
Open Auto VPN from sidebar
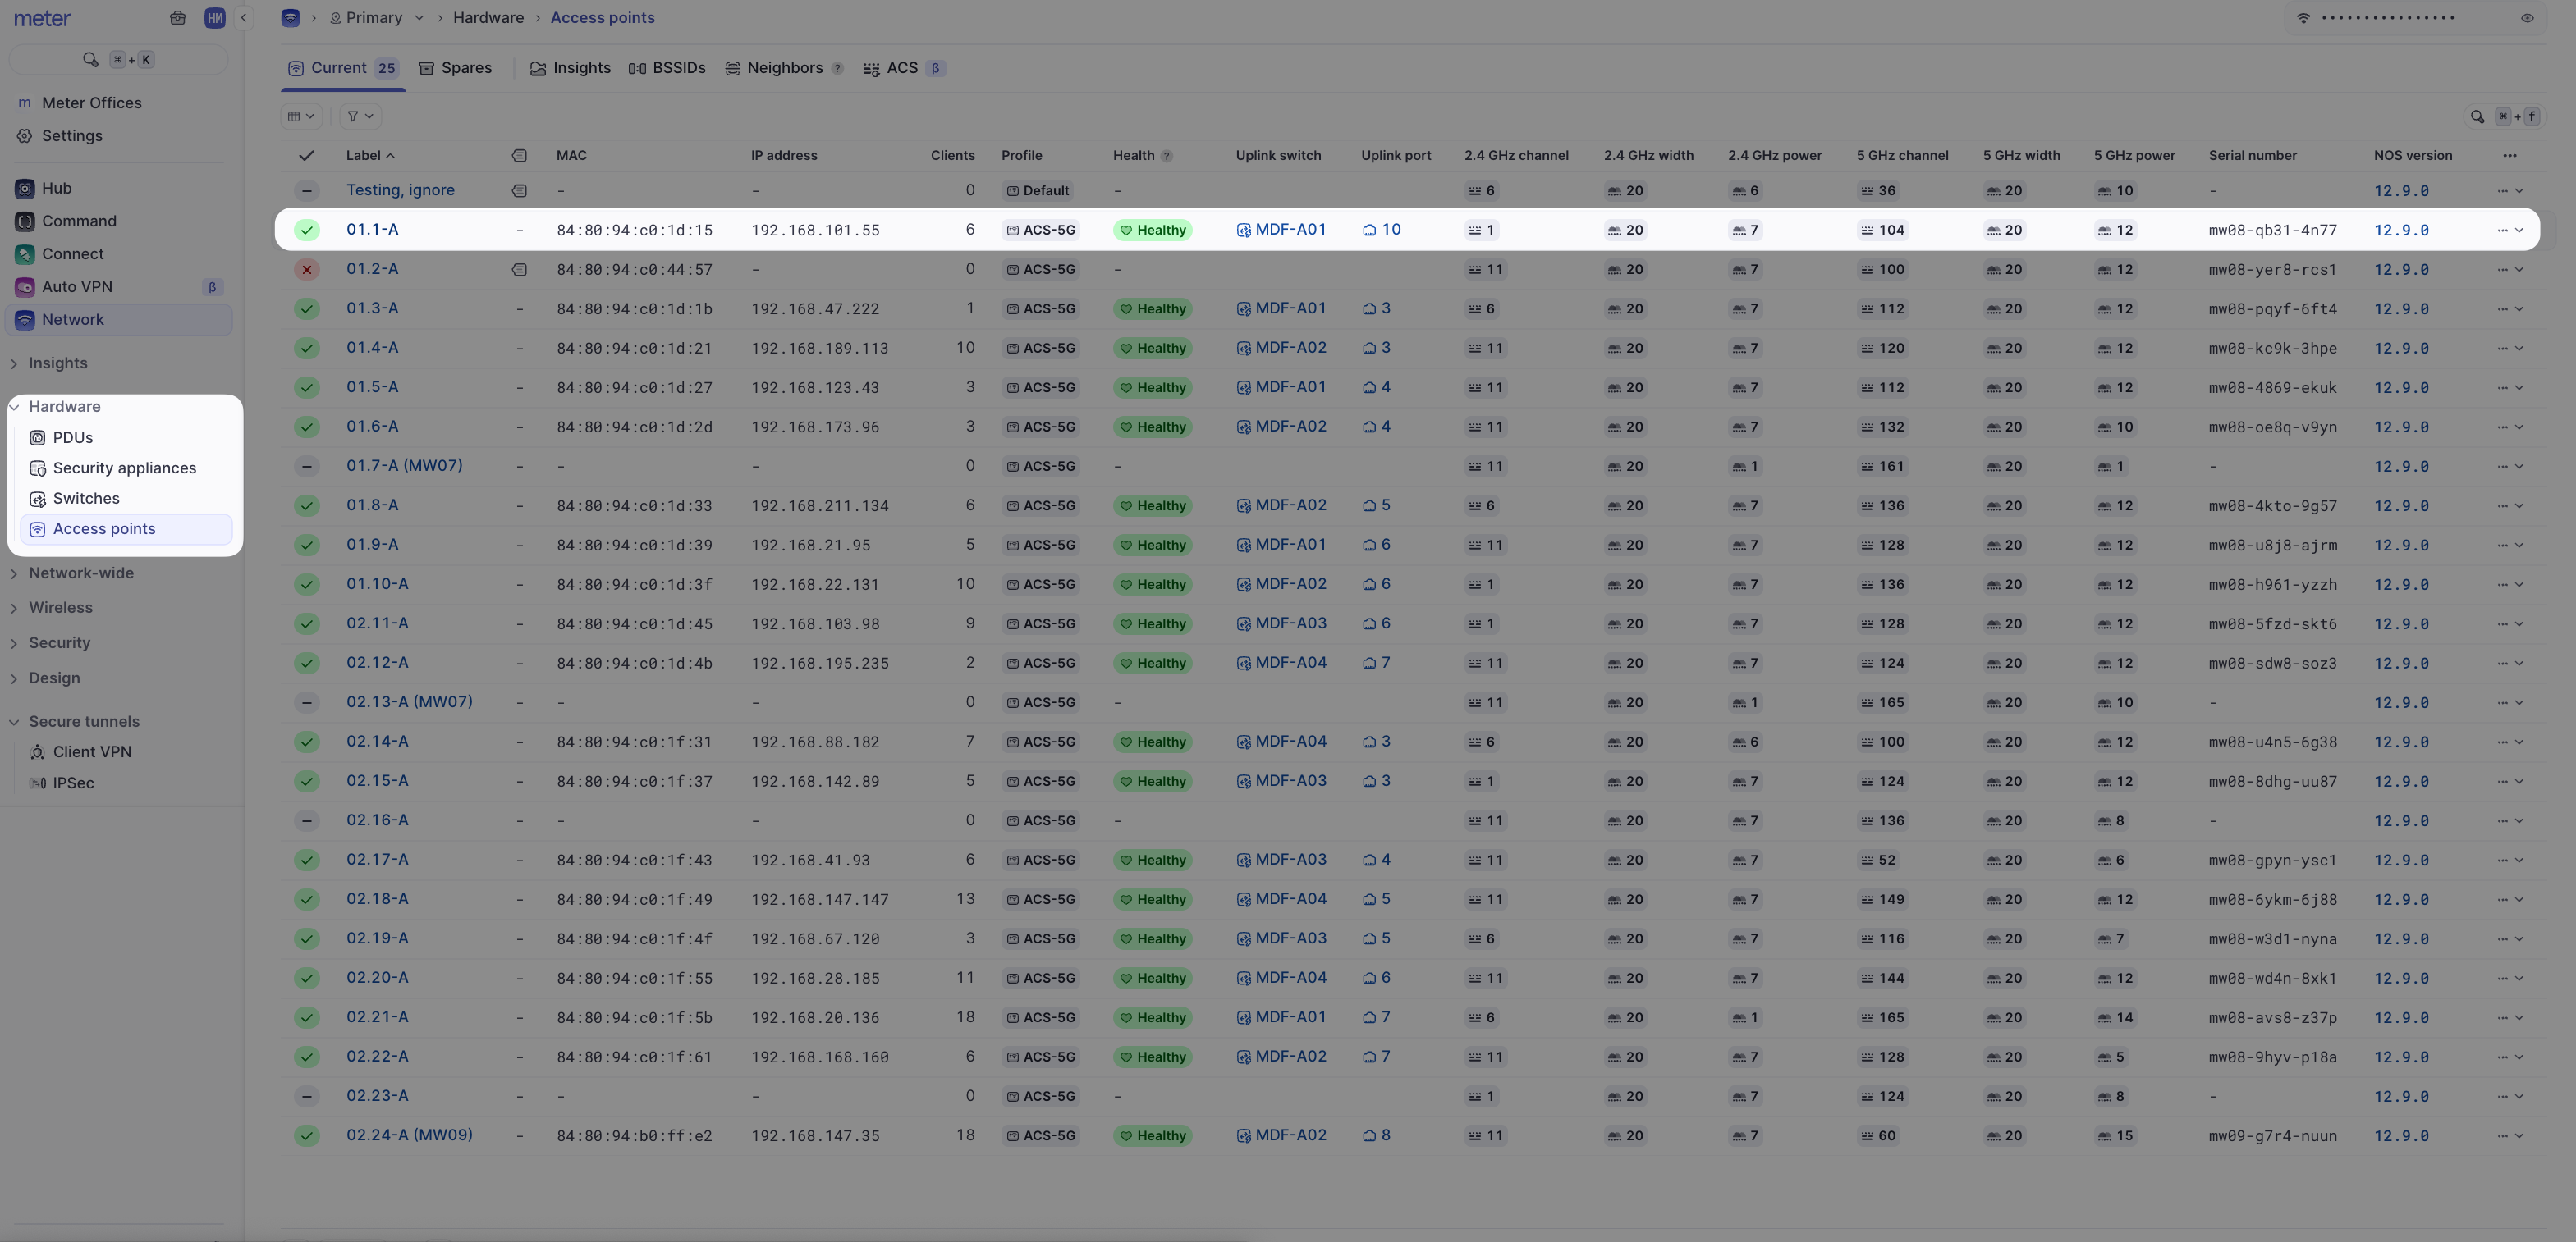[x=76, y=287]
